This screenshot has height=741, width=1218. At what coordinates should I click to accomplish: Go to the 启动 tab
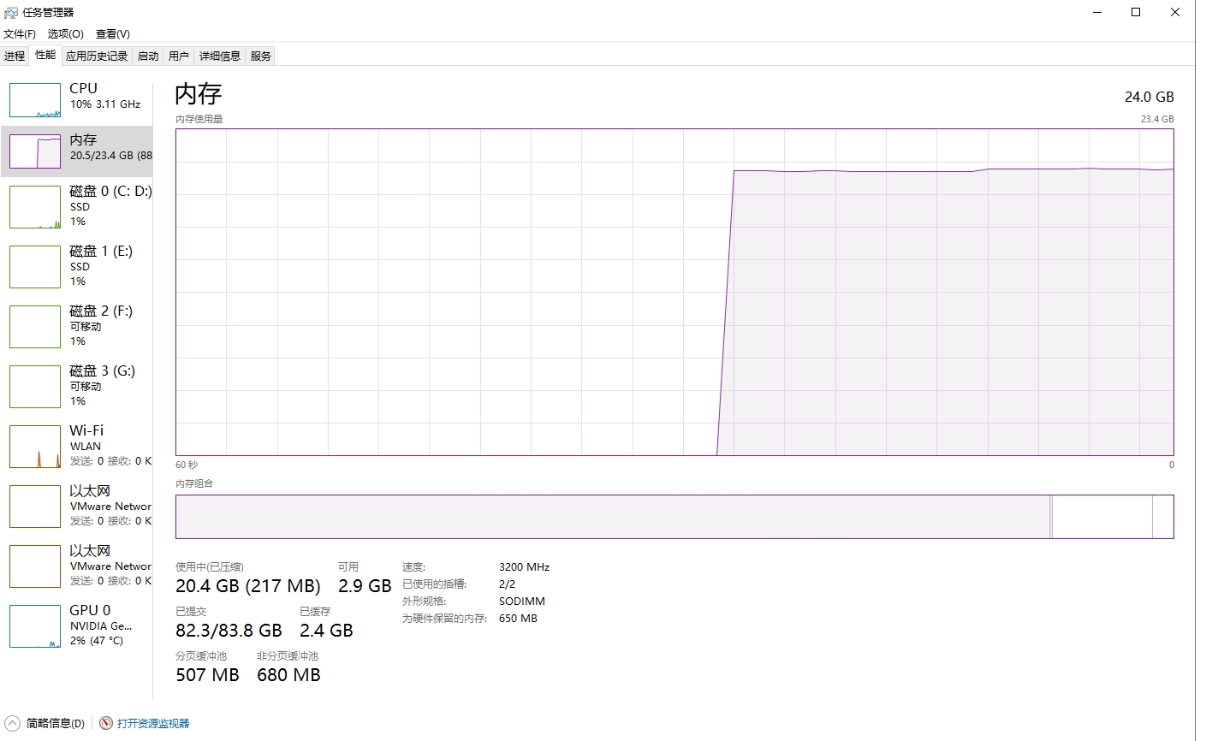148,56
